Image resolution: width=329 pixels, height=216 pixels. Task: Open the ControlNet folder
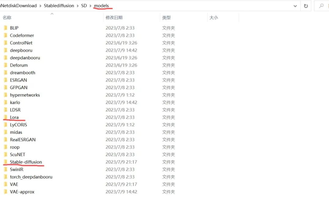(21, 43)
